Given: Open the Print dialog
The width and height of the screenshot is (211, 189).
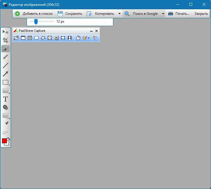Looking at the screenshot, I should pos(179,14).
